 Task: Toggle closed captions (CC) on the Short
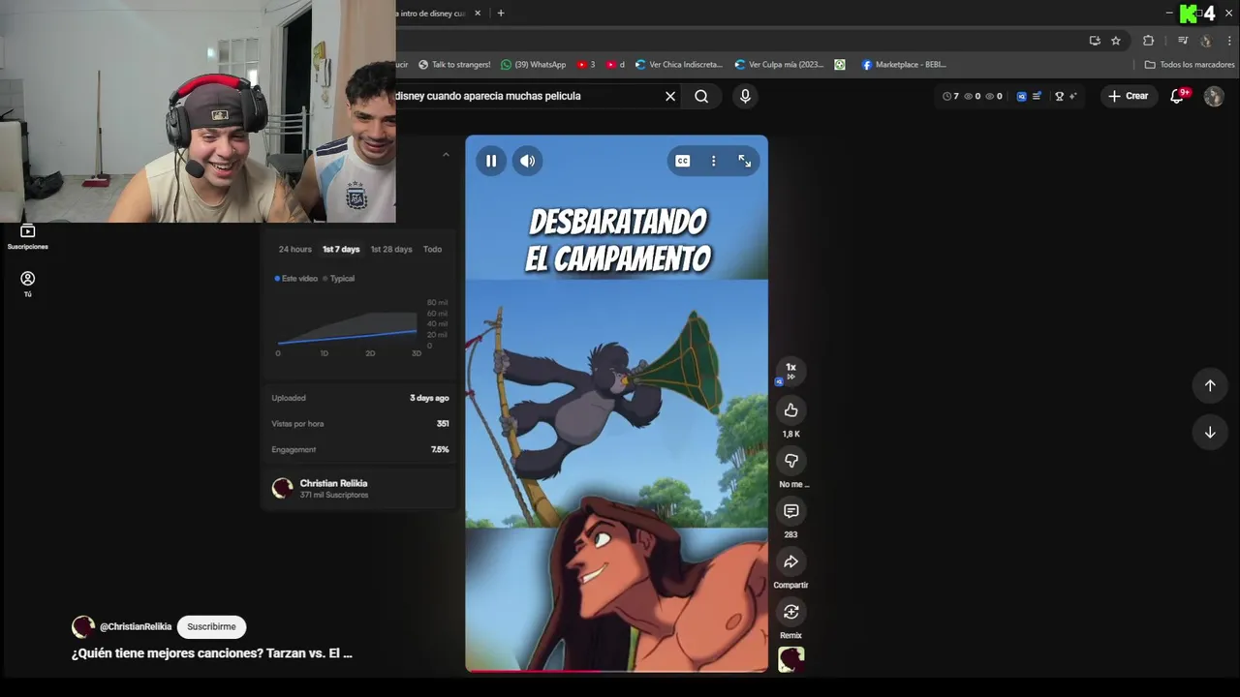tap(683, 161)
